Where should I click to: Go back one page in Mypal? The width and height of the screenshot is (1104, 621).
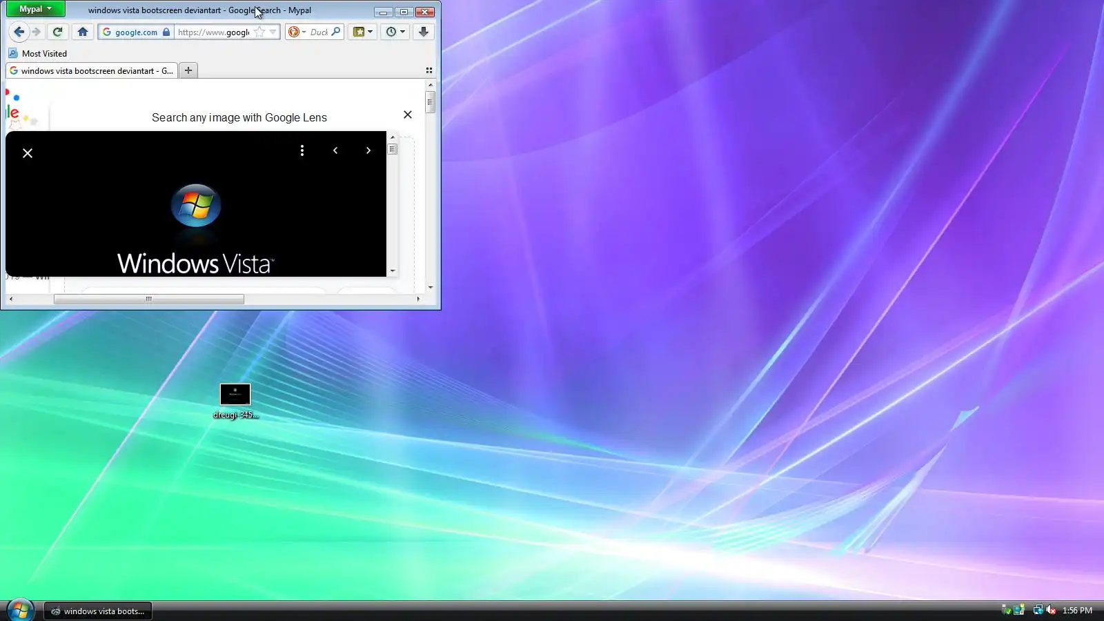pyautogui.click(x=19, y=32)
